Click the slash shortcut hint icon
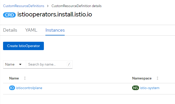The image size is (175, 104). (69, 64)
